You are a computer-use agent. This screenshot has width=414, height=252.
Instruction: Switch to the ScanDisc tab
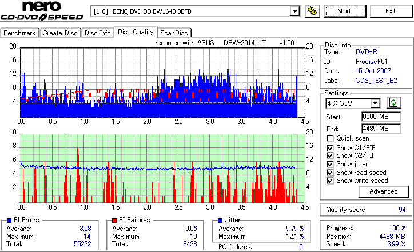coord(174,33)
